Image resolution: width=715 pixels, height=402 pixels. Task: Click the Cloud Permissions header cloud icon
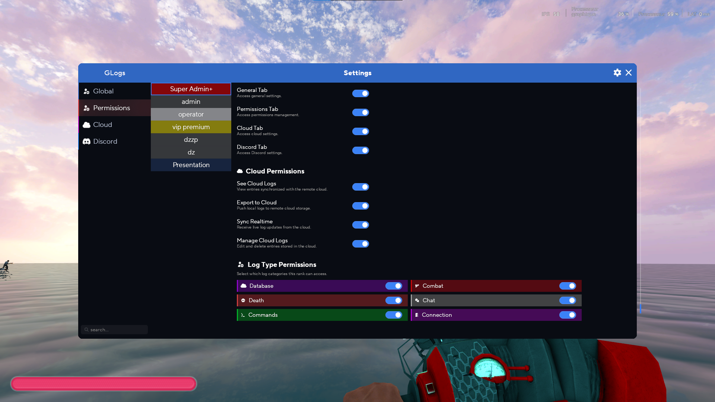[x=240, y=171]
